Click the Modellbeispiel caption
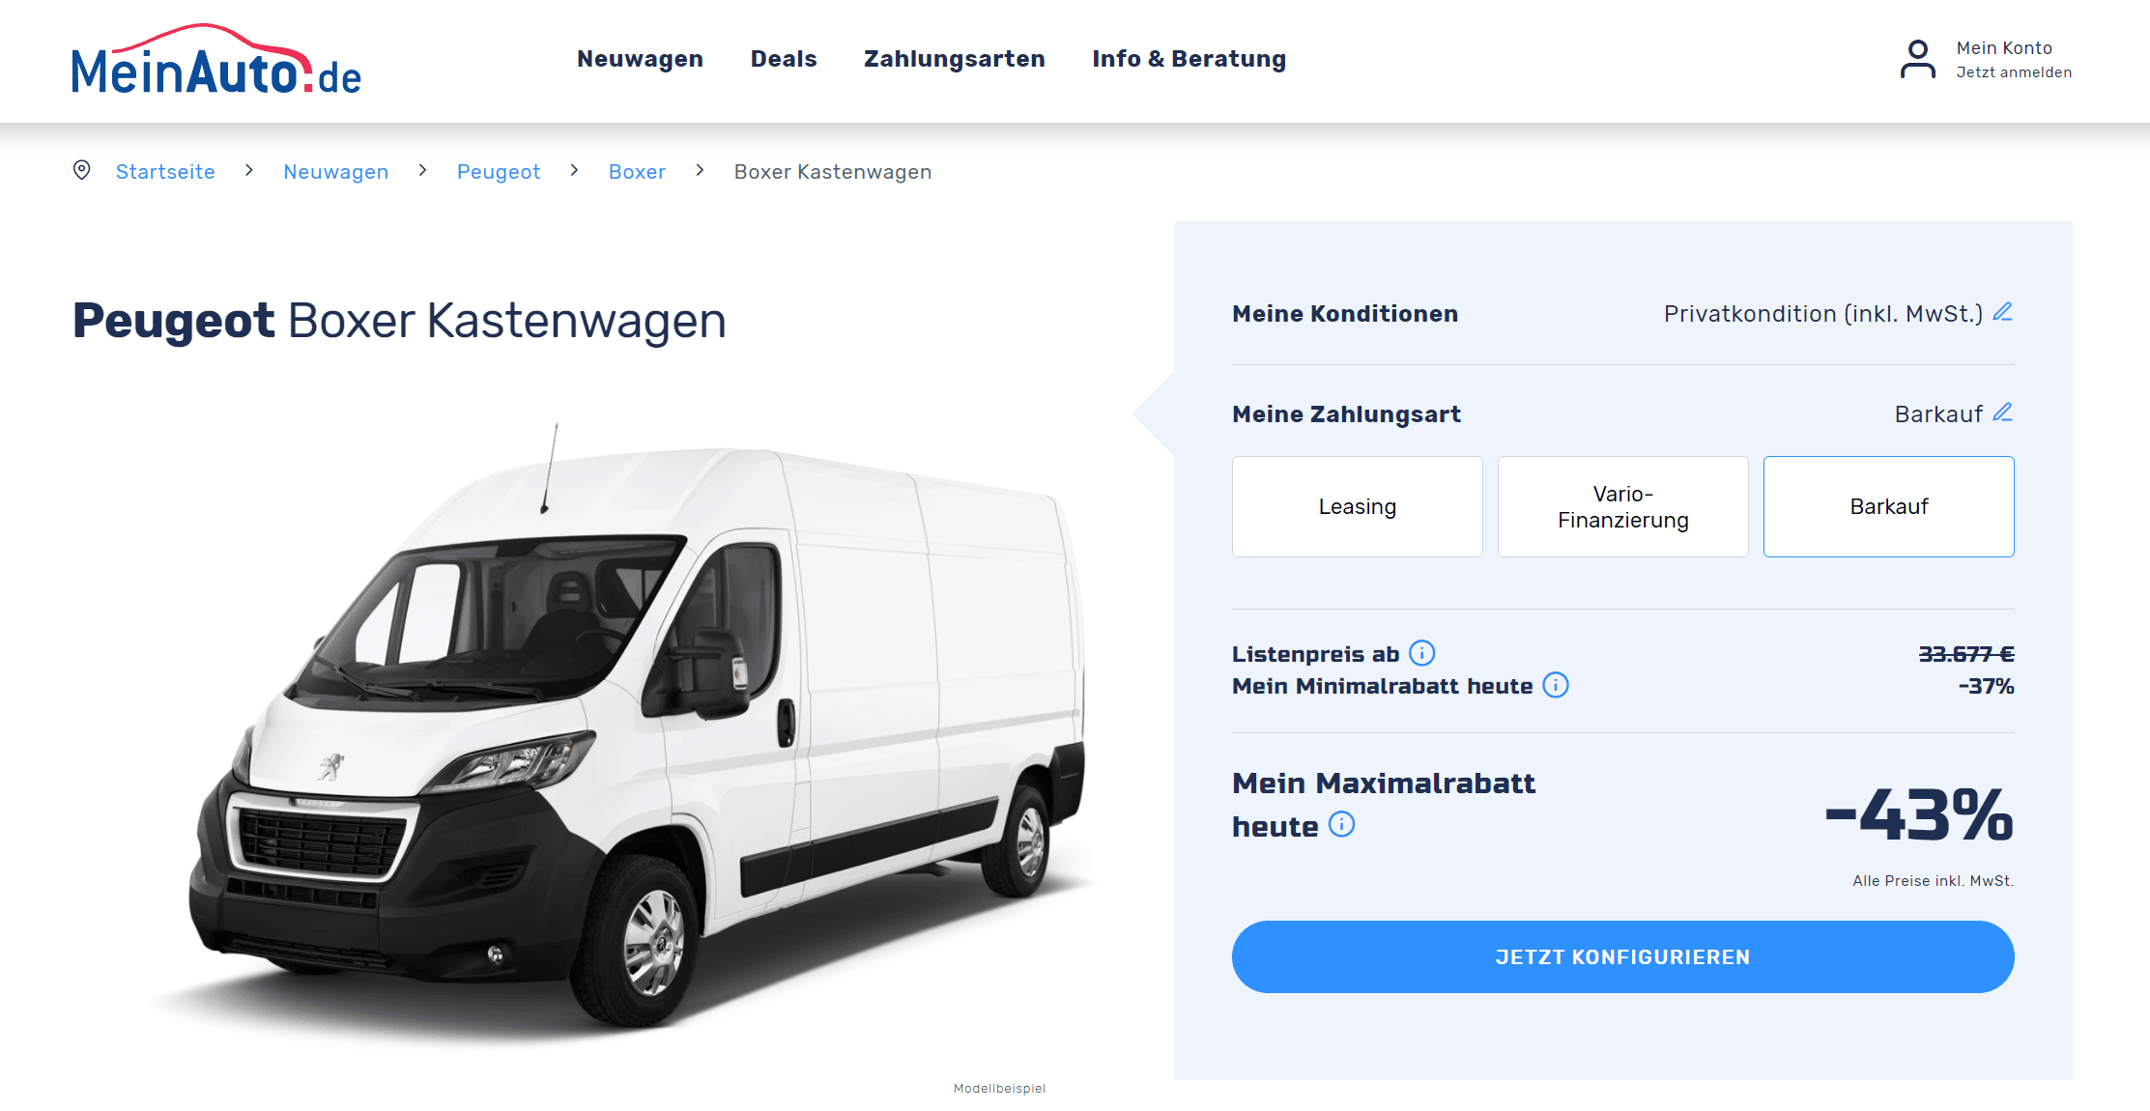The image size is (2150, 1111). [x=999, y=1089]
